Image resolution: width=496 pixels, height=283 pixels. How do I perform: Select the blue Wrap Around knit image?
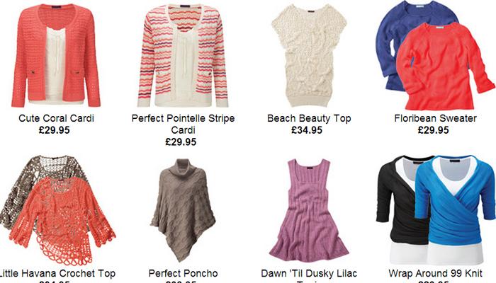point(456,210)
